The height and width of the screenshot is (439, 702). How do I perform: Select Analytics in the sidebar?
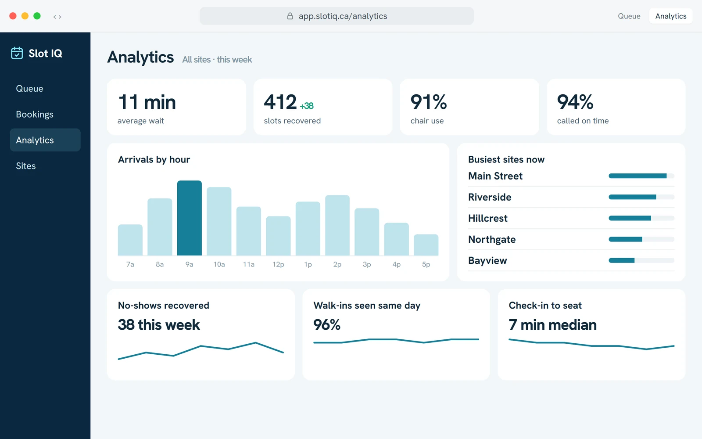point(45,140)
